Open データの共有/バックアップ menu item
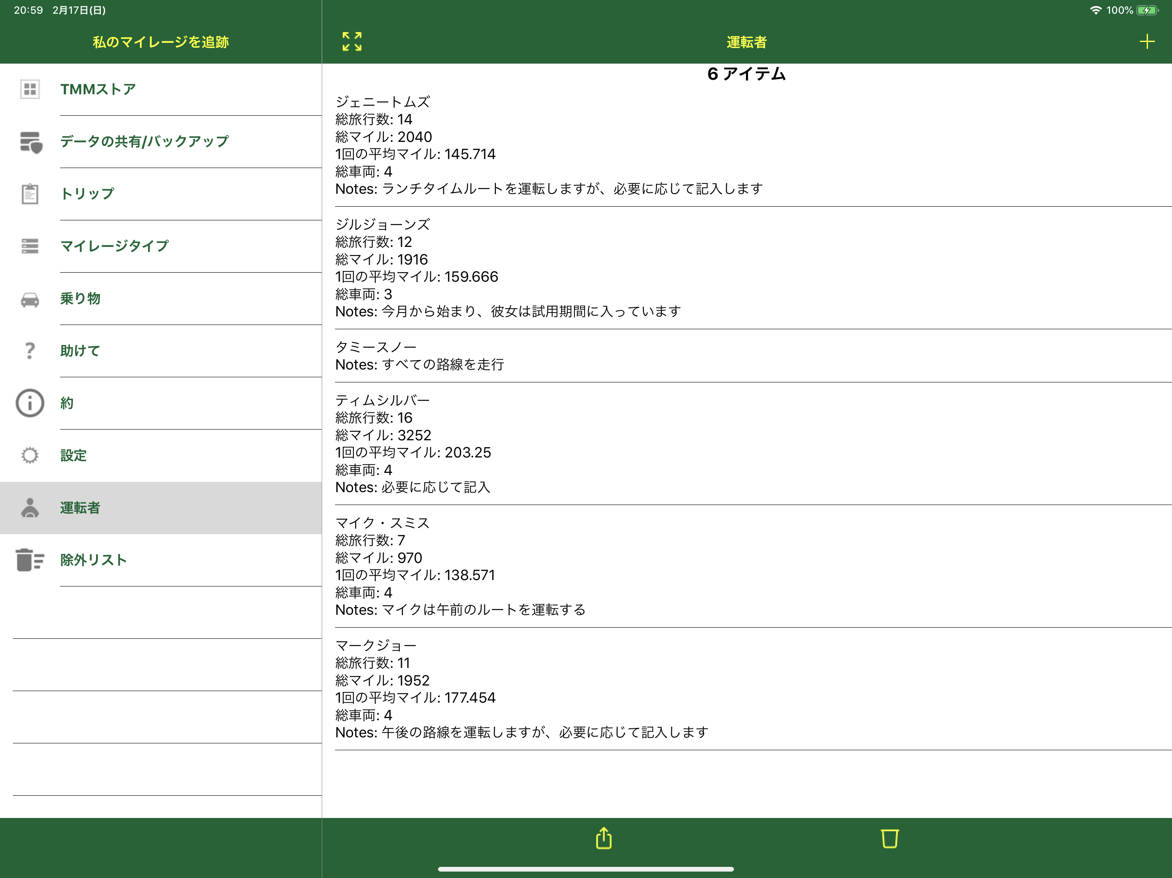The height and width of the screenshot is (878, 1172). click(144, 141)
